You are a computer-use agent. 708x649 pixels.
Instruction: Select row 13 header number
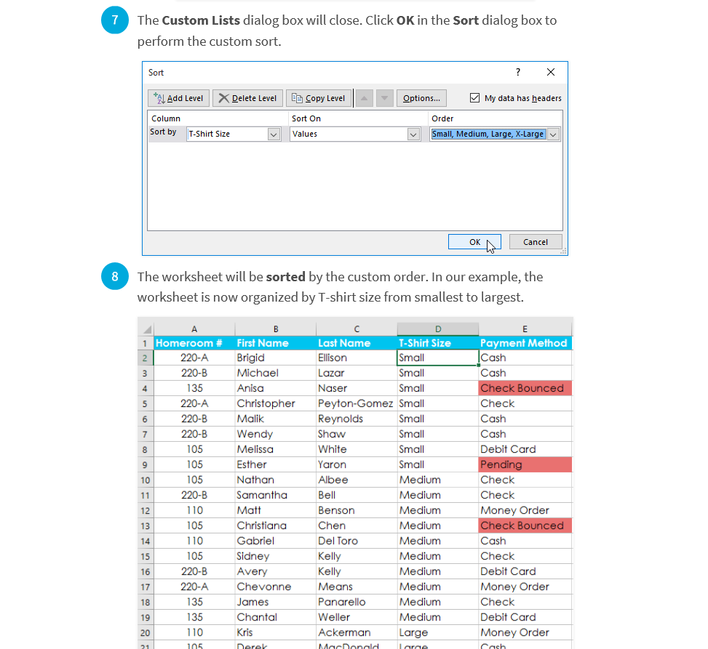point(145,525)
